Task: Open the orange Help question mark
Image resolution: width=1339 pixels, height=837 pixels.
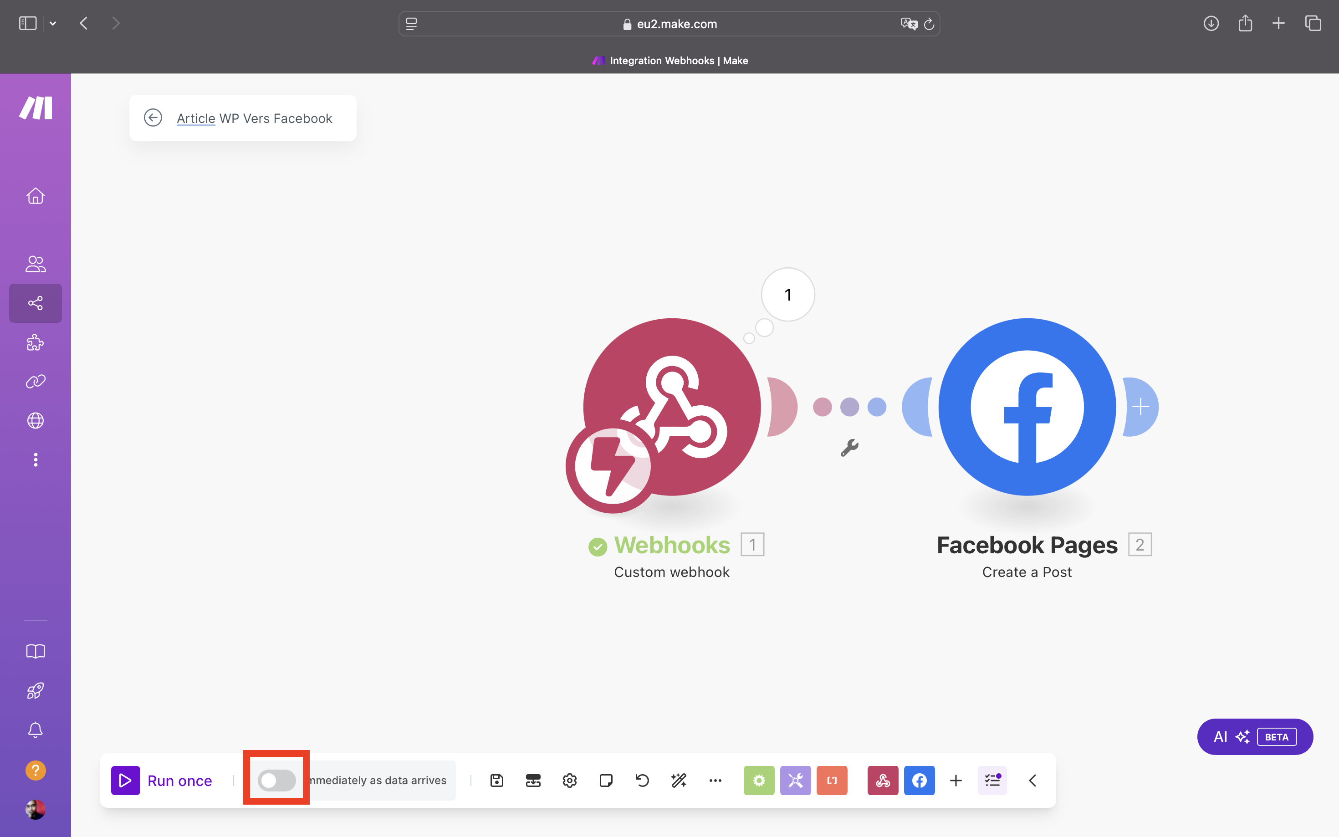Action: [x=36, y=770]
